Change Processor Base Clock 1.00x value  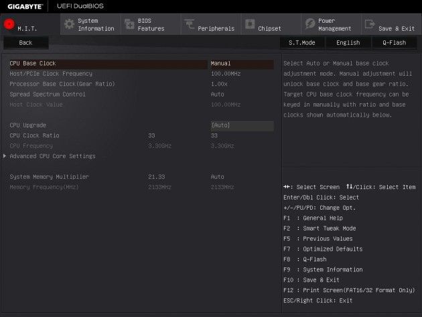point(219,84)
